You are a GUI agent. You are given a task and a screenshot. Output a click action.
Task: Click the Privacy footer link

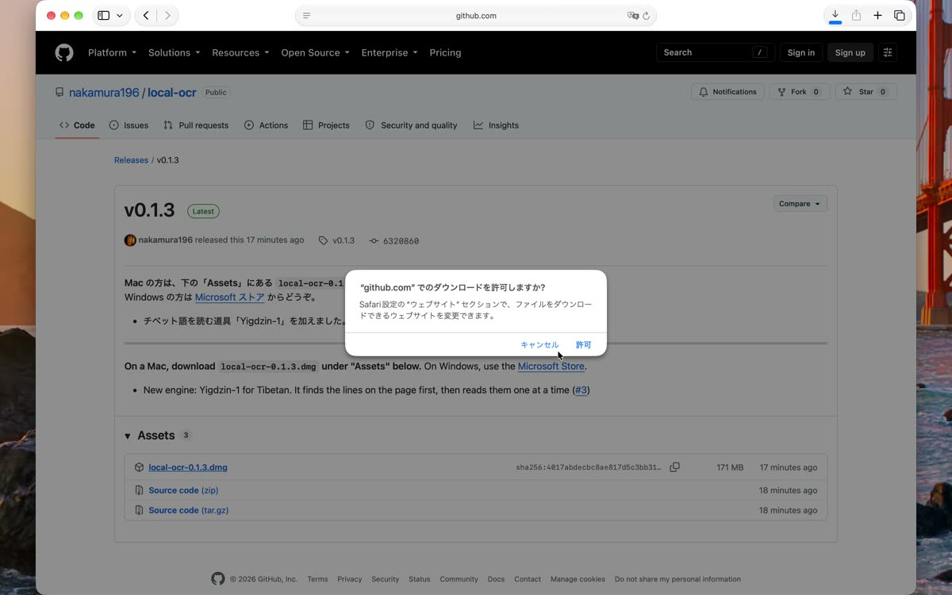click(349, 579)
